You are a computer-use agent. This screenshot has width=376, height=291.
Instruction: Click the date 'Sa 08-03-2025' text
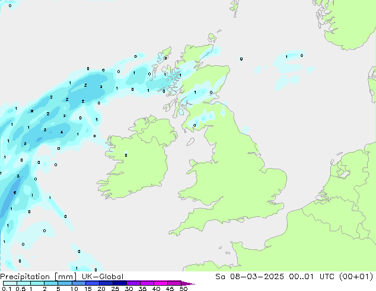[250, 277]
